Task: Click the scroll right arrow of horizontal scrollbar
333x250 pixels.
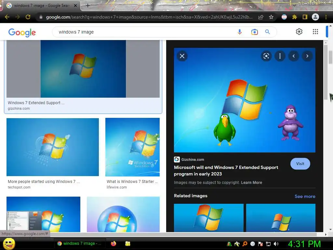Action: (326, 234)
